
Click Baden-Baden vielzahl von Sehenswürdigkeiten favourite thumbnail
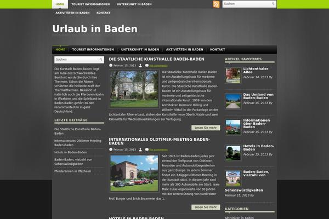click(233, 178)
